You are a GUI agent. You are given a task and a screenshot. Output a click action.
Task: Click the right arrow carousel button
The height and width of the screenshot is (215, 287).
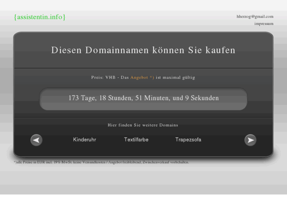pyautogui.click(x=250, y=140)
